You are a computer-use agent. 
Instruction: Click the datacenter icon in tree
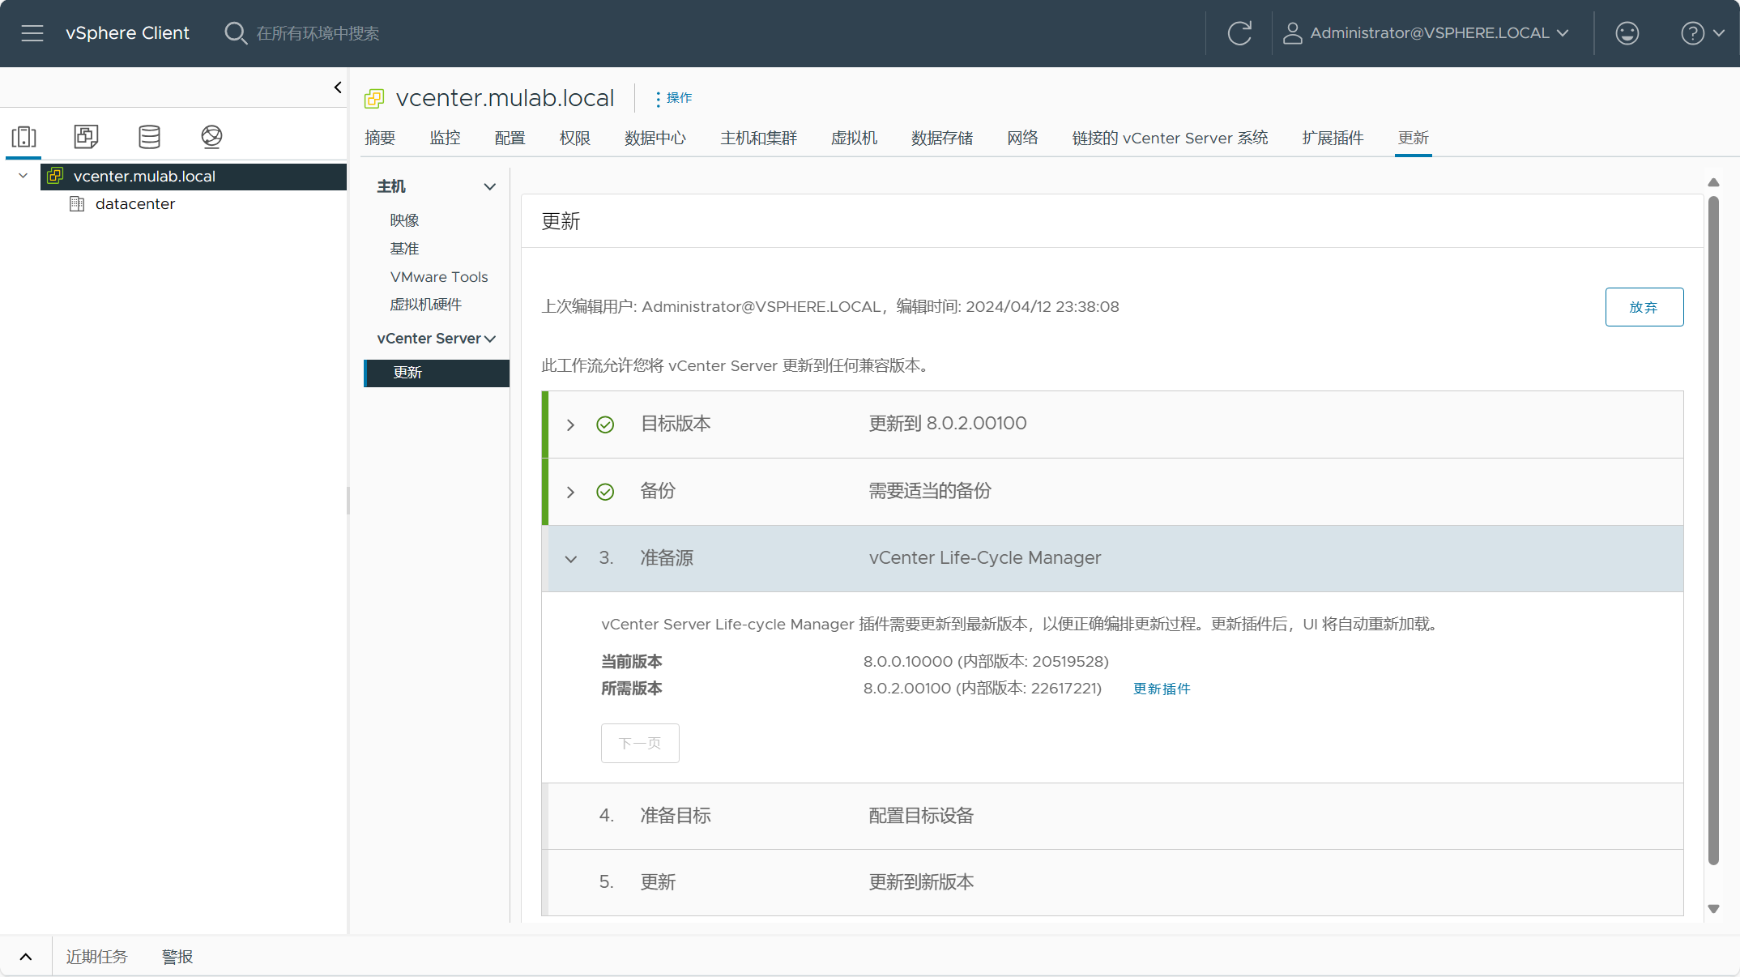point(77,204)
